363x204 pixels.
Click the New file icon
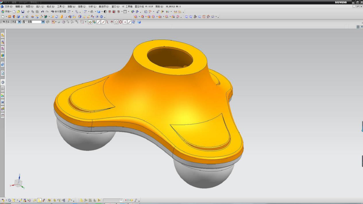(14, 12)
